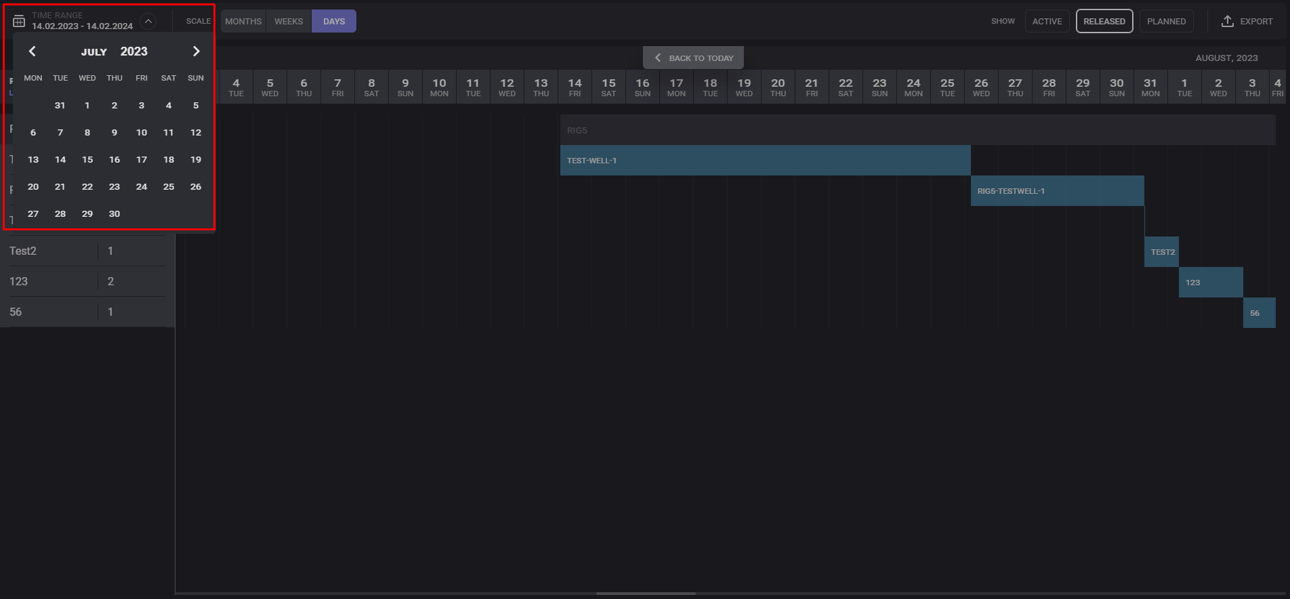Collapse the time range picker chevron
The image size is (1290, 599).
click(x=148, y=21)
